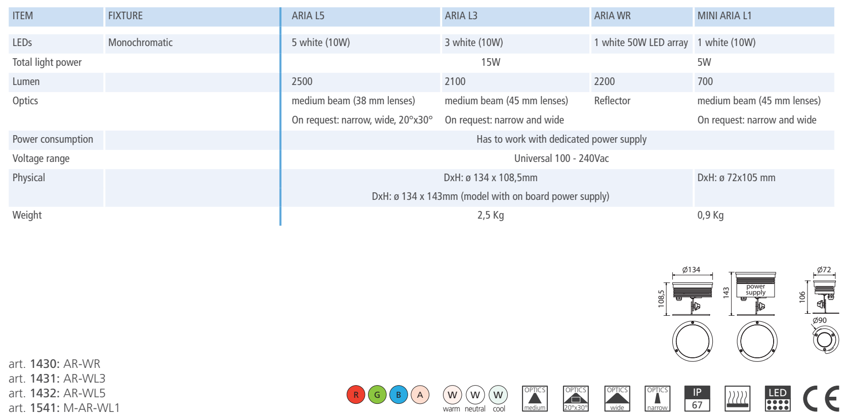Click the red R color circle
The width and height of the screenshot is (846, 417).
pos(356,395)
